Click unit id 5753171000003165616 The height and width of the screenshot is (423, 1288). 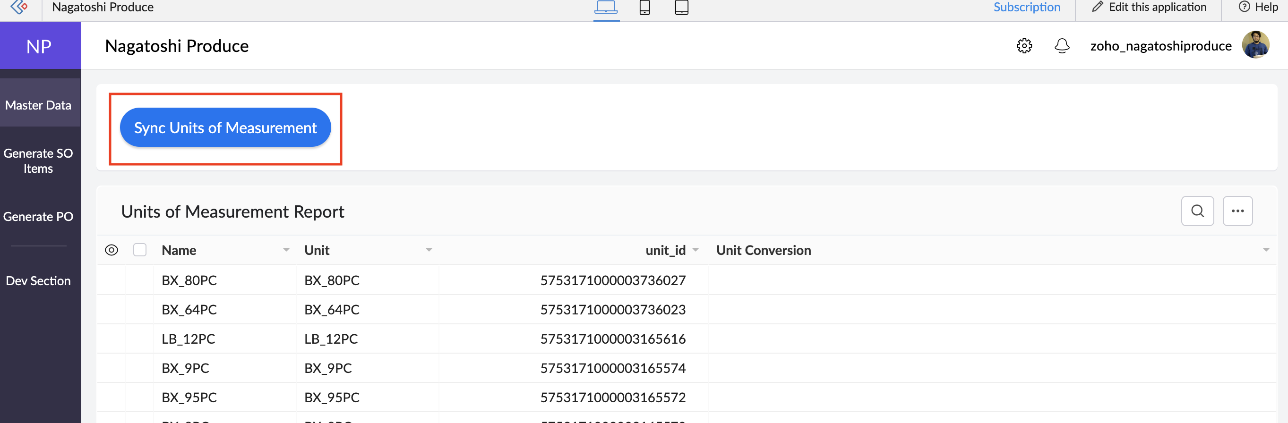[612, 339]
